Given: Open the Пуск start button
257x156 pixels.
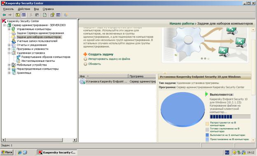Looking at the screenshot, I should pos(7,152).
